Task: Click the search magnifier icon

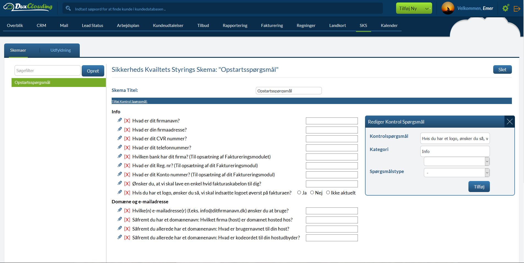Action: (x=68, y=9)
